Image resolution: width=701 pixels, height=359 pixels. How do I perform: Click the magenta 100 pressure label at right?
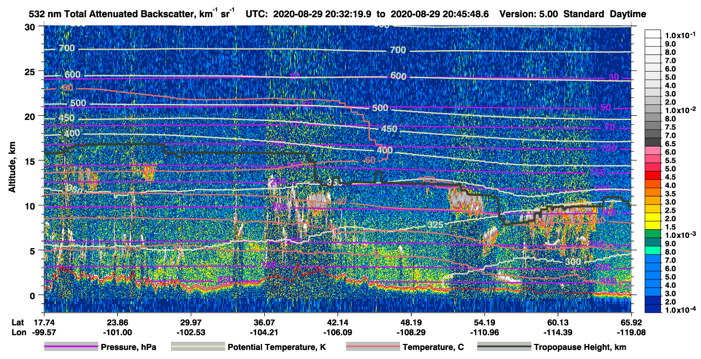(x=608, y=148)
